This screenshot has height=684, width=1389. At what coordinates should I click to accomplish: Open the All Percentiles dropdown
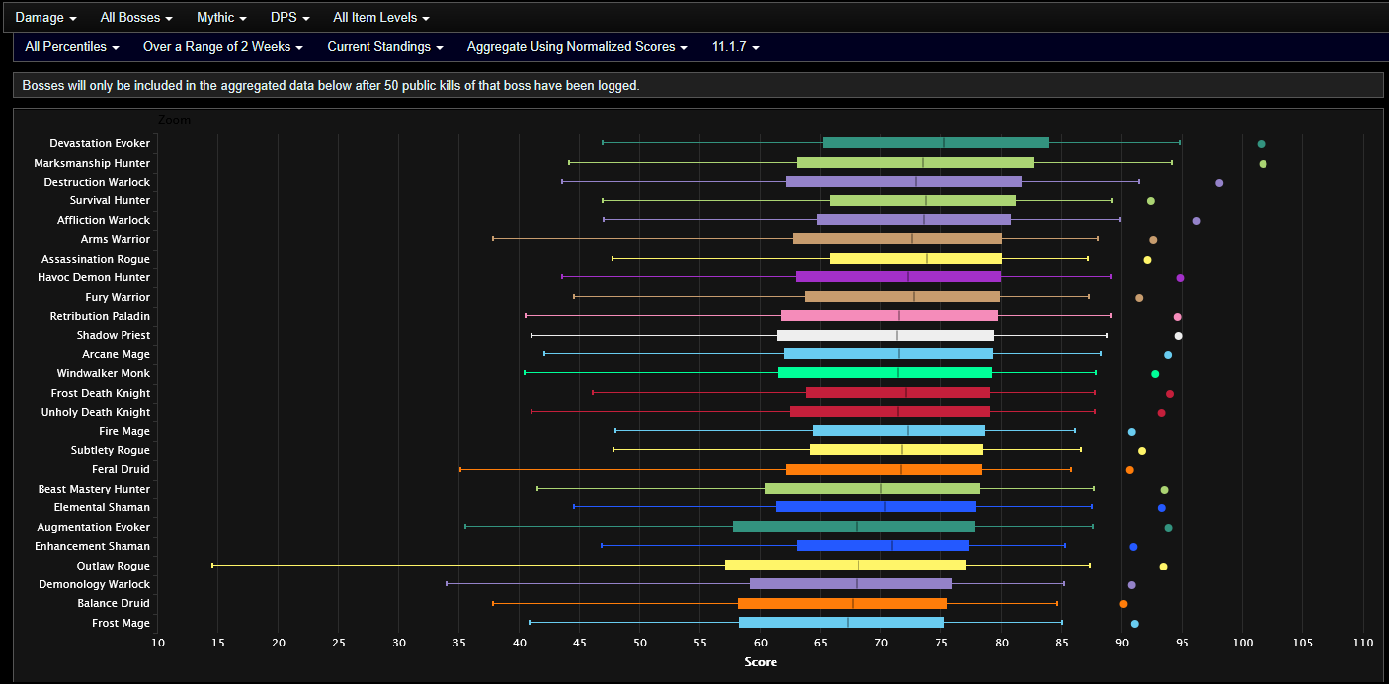(72, 46)
